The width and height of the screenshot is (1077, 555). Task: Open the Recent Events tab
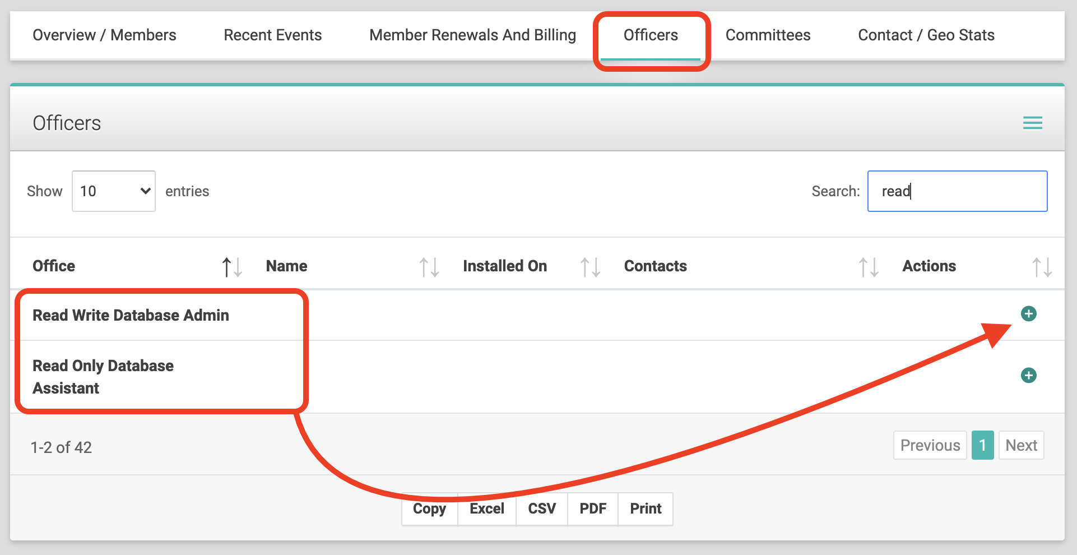click(x=272, y=35)
